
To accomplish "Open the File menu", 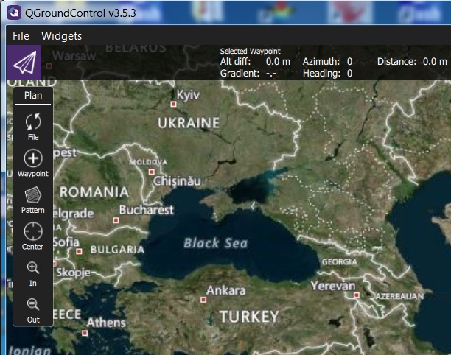I will 21,35.
